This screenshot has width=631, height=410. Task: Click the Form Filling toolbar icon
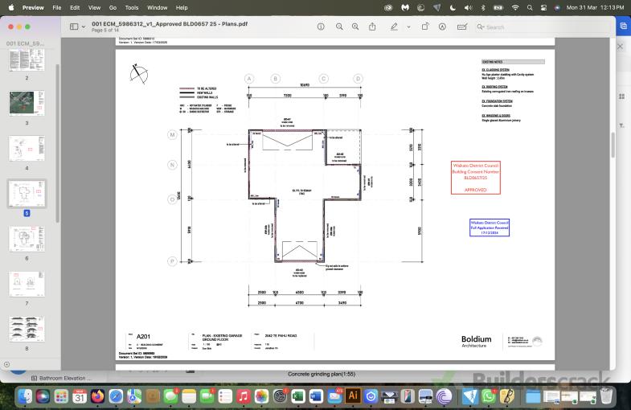coord(461,27)
